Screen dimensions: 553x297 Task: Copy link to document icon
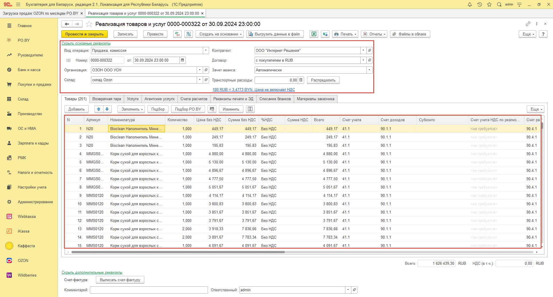point(528,24)
